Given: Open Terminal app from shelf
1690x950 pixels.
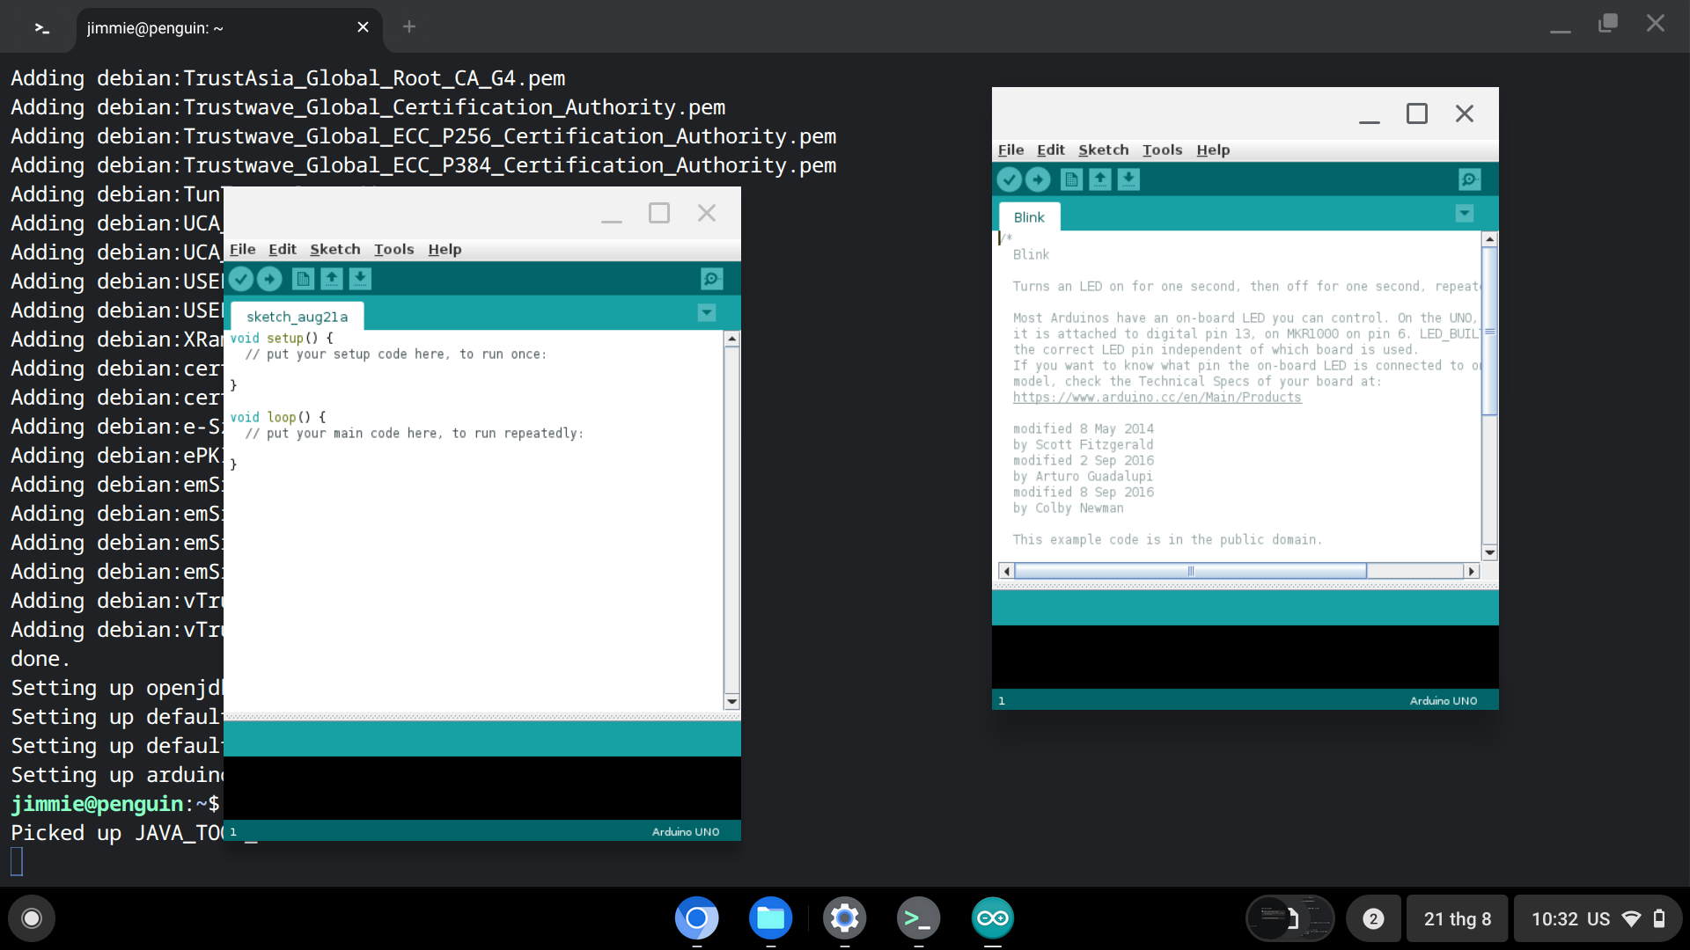Looking at the screenshot, I should 918,918.
